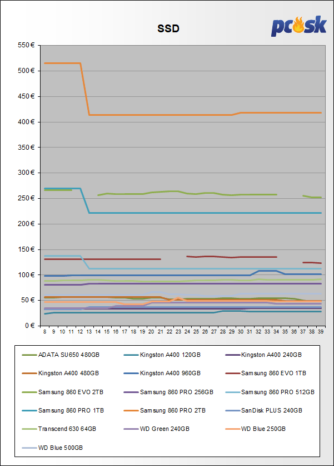Select the WD Green 240GB legend entry
The image size is (334, 466).
(x=157, y=429)
